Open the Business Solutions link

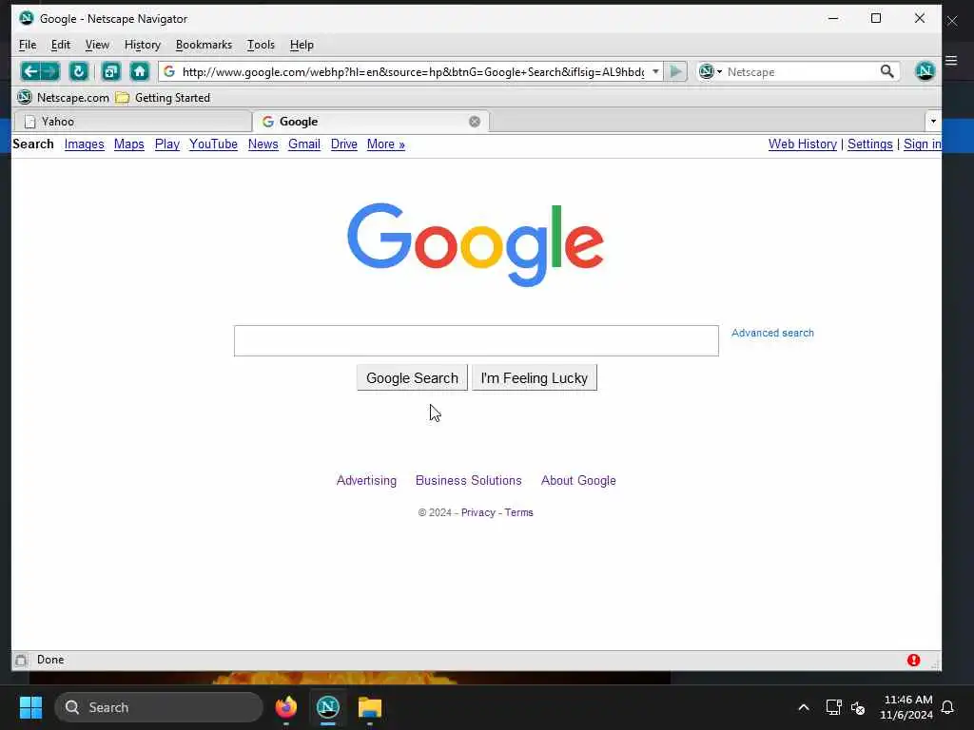[x=468, y=480]
